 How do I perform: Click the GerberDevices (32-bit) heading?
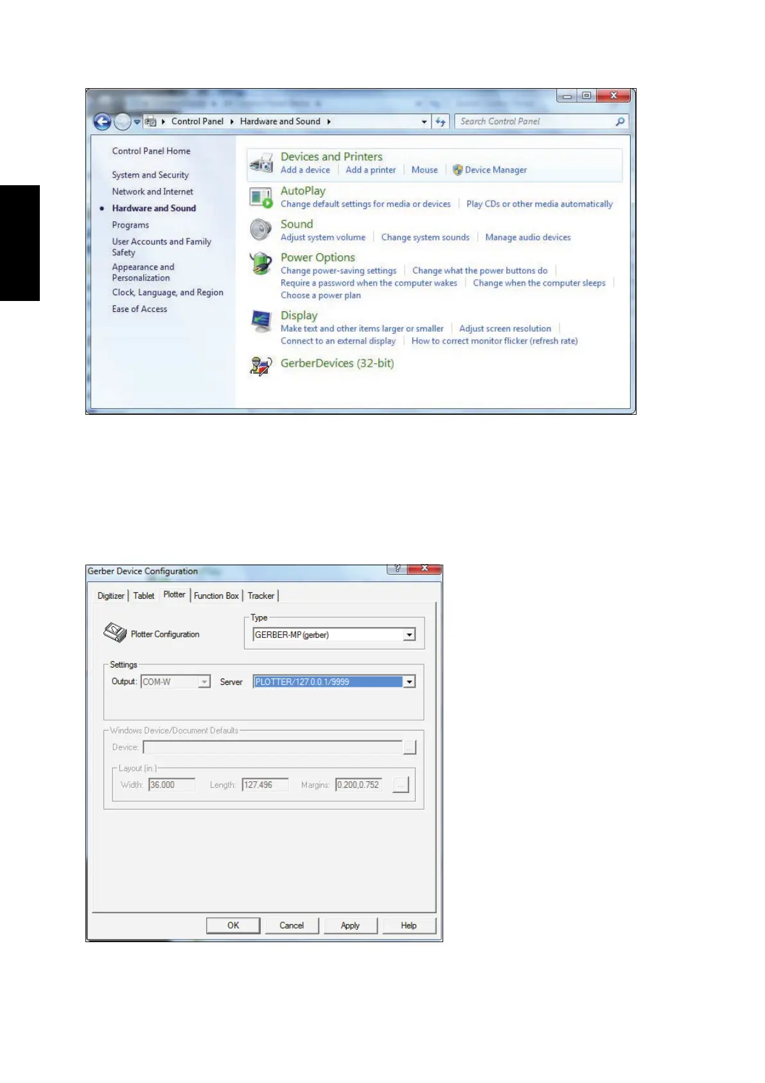(337, 363)
